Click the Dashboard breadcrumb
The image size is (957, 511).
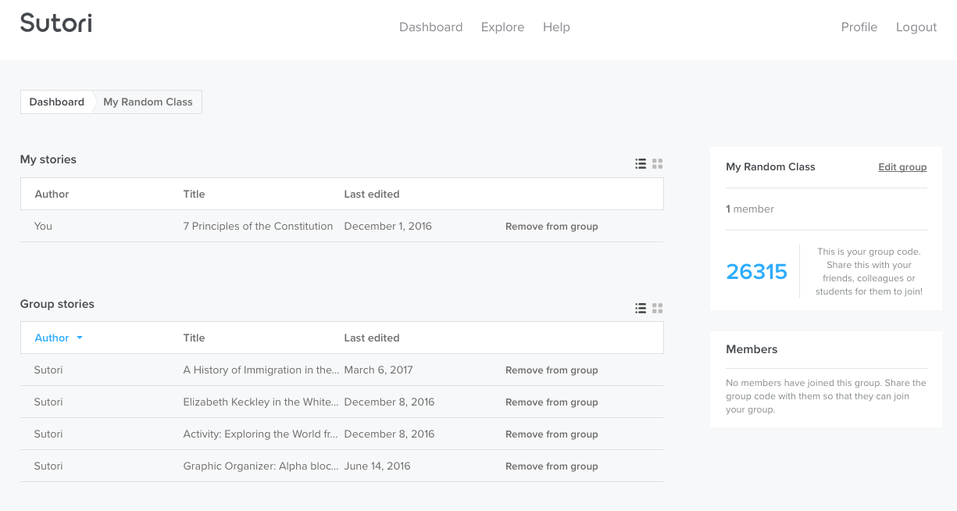[56, 102]
